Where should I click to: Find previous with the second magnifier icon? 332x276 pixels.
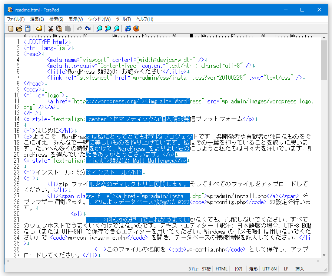[108, 29]
